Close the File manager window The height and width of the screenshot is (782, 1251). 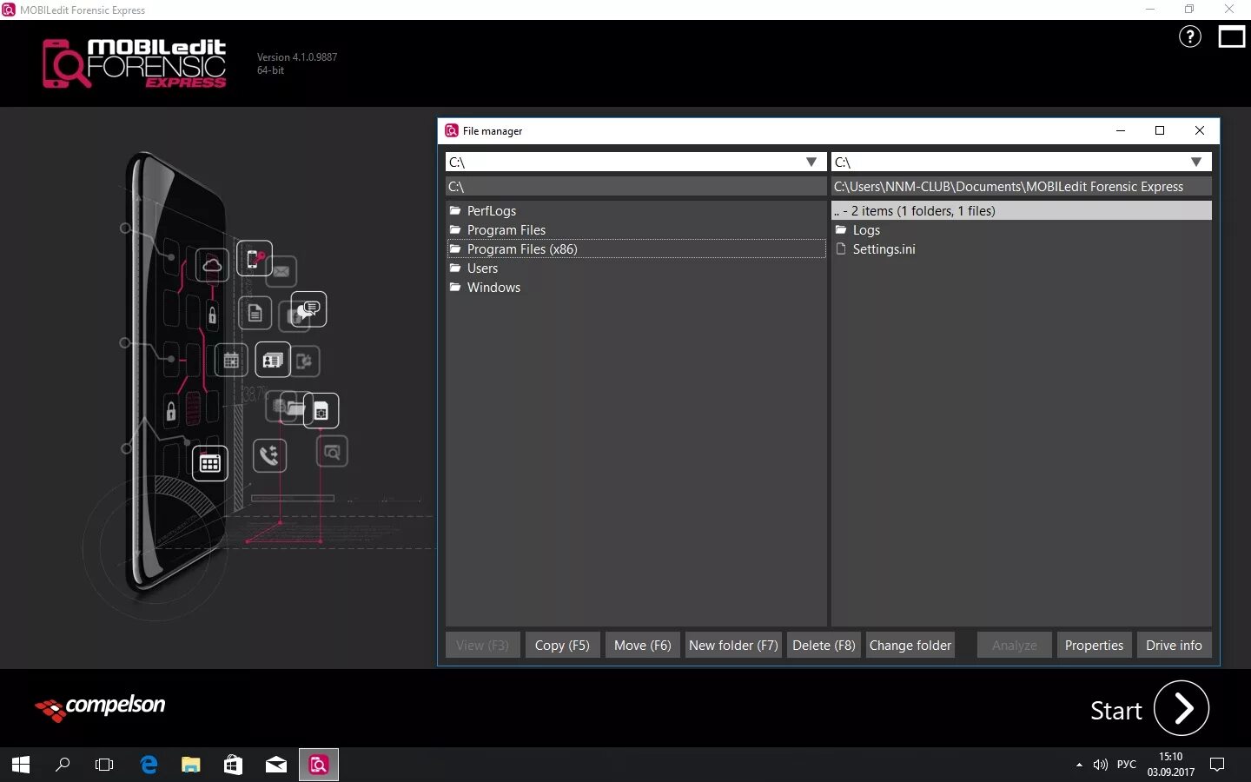point(1200,130)
